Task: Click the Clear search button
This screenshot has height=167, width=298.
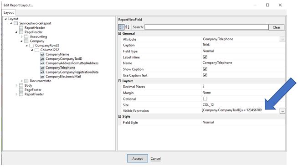Action: [x=277, y=27]
